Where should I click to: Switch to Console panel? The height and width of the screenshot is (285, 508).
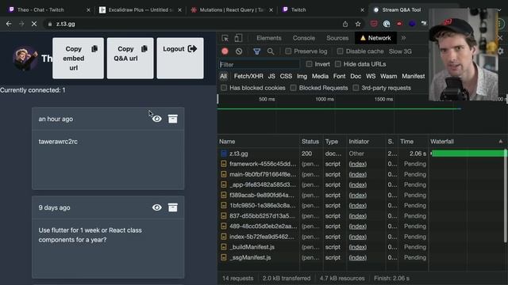point(303,38)
